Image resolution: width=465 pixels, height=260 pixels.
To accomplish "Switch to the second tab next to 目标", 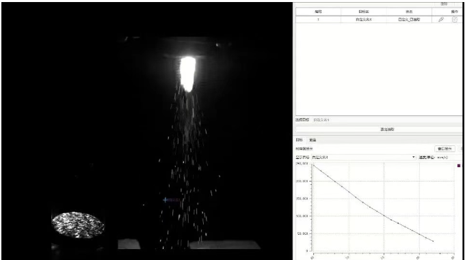I will pos(313,140).
